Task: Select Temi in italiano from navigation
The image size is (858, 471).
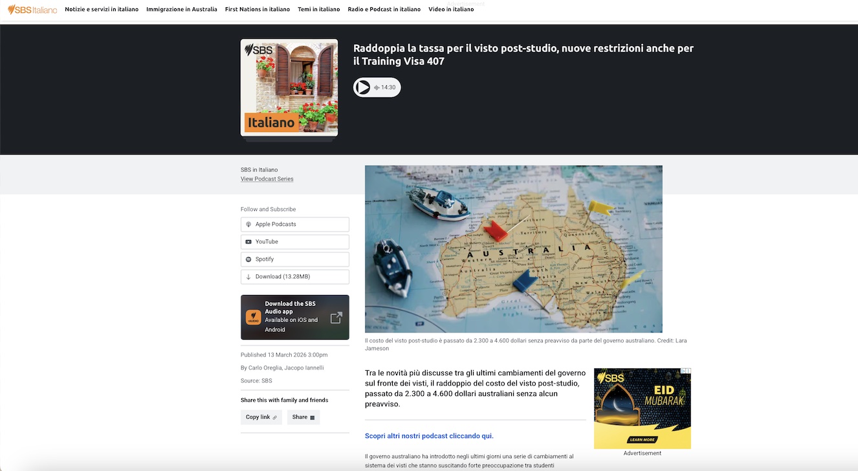Action: click(x=318, y=10)
